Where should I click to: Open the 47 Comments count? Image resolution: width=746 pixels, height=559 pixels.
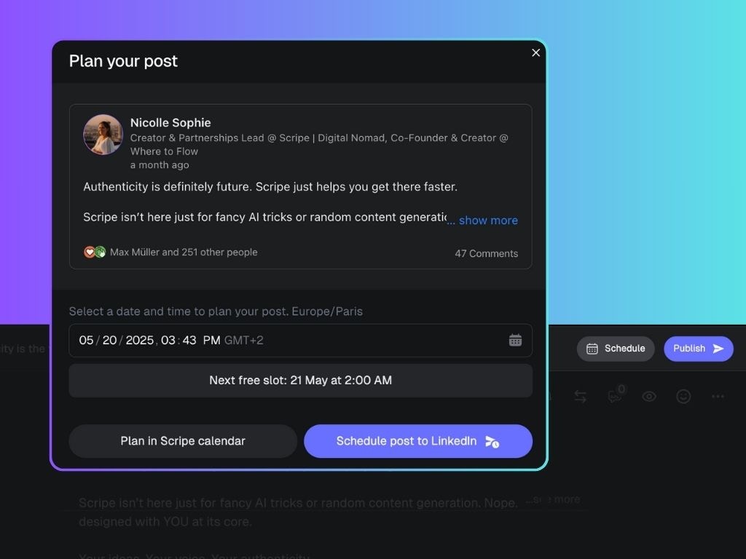click(x=486, y=253)
